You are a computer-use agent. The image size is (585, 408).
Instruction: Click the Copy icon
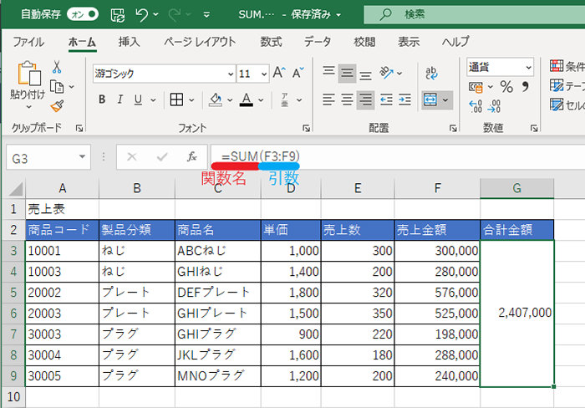57,87
